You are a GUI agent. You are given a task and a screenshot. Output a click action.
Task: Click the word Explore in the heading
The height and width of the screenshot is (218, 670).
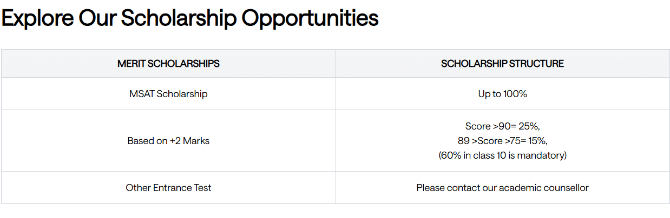click(37, 18)
